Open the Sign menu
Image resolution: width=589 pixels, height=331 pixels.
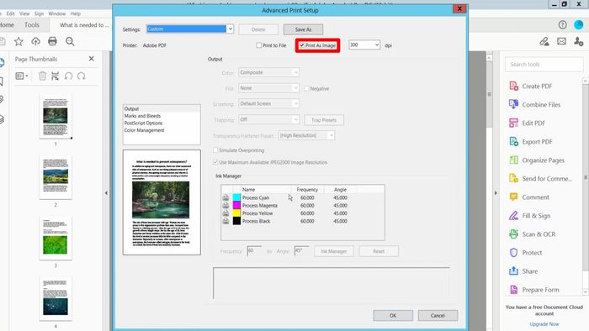point(39,13)
